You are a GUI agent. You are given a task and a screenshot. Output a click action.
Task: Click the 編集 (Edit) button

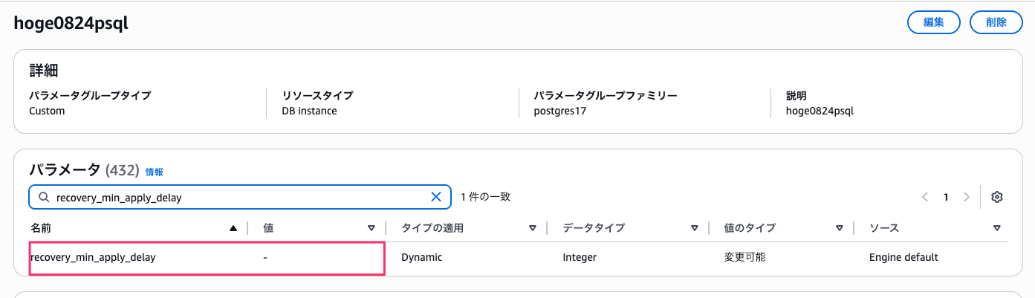933,22
